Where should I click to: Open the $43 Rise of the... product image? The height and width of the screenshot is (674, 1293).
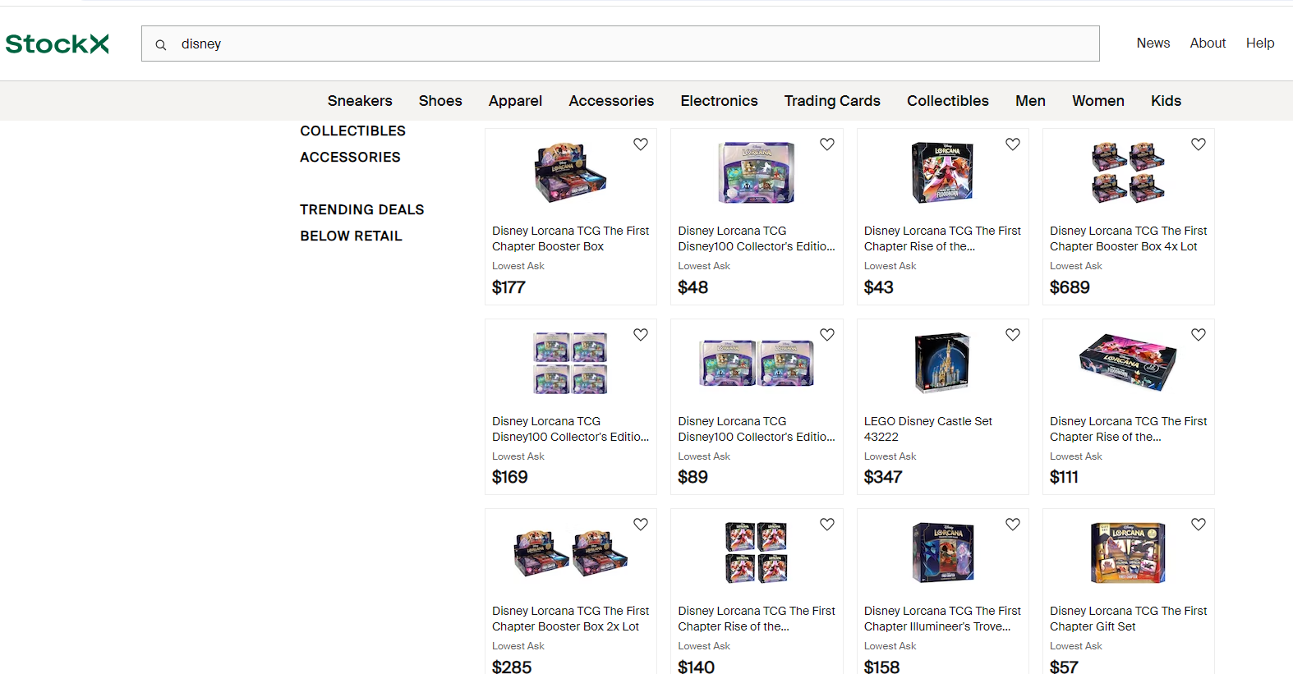pos(942,173)
